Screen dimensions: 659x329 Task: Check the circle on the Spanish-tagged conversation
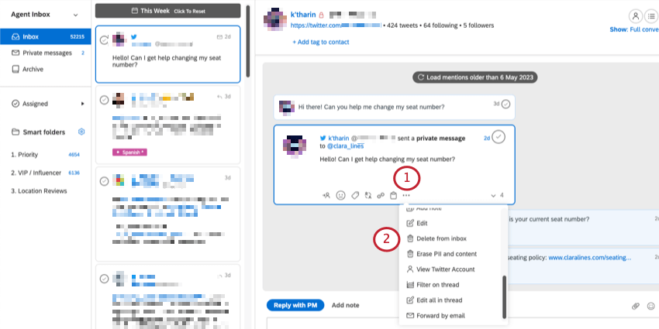(104, 100)
